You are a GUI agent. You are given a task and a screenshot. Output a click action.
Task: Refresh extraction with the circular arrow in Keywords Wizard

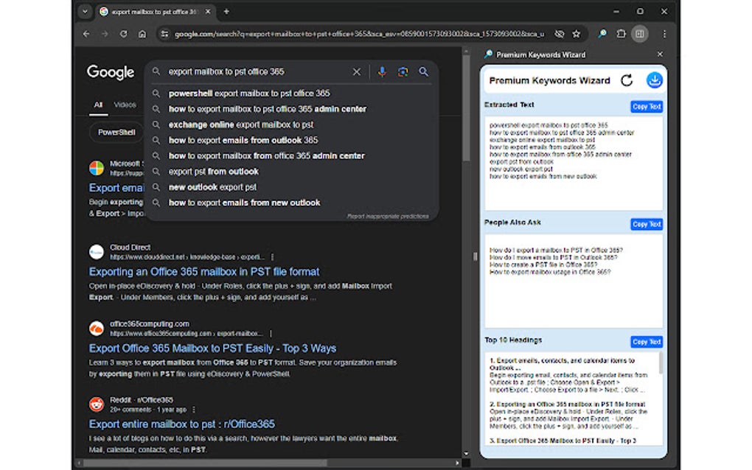click(x=626, y=80)
